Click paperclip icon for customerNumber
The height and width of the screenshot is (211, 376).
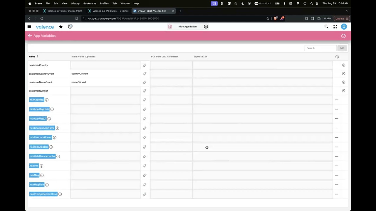[x=145, y=91]
